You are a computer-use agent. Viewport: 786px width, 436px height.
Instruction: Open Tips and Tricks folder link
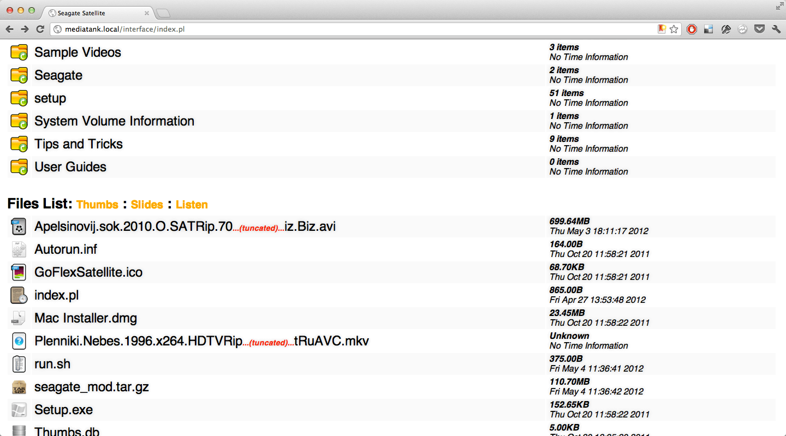[x=79, y=144]
